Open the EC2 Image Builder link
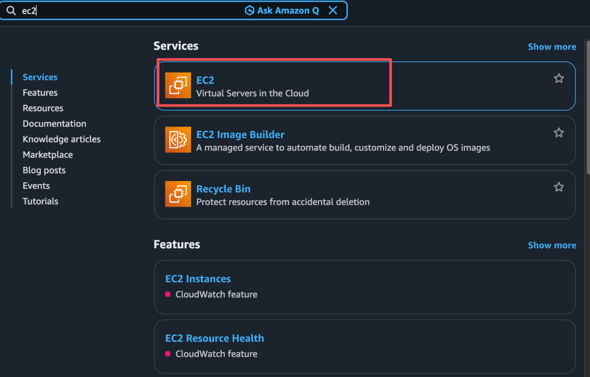 click(240, 135)
